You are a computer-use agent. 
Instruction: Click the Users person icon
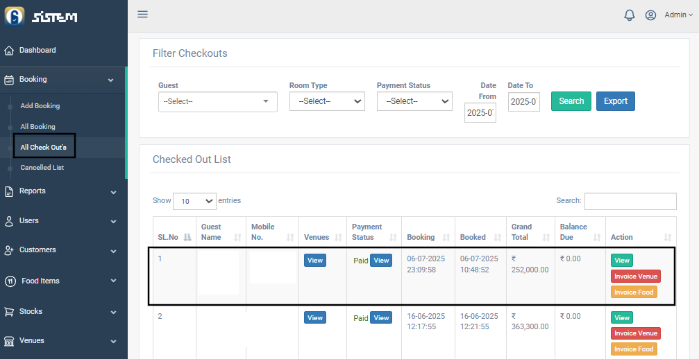[x=9, y=221]
